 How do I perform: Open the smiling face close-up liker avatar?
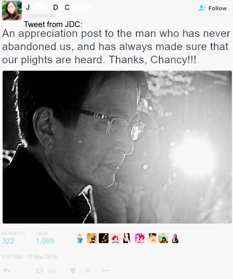151,238
